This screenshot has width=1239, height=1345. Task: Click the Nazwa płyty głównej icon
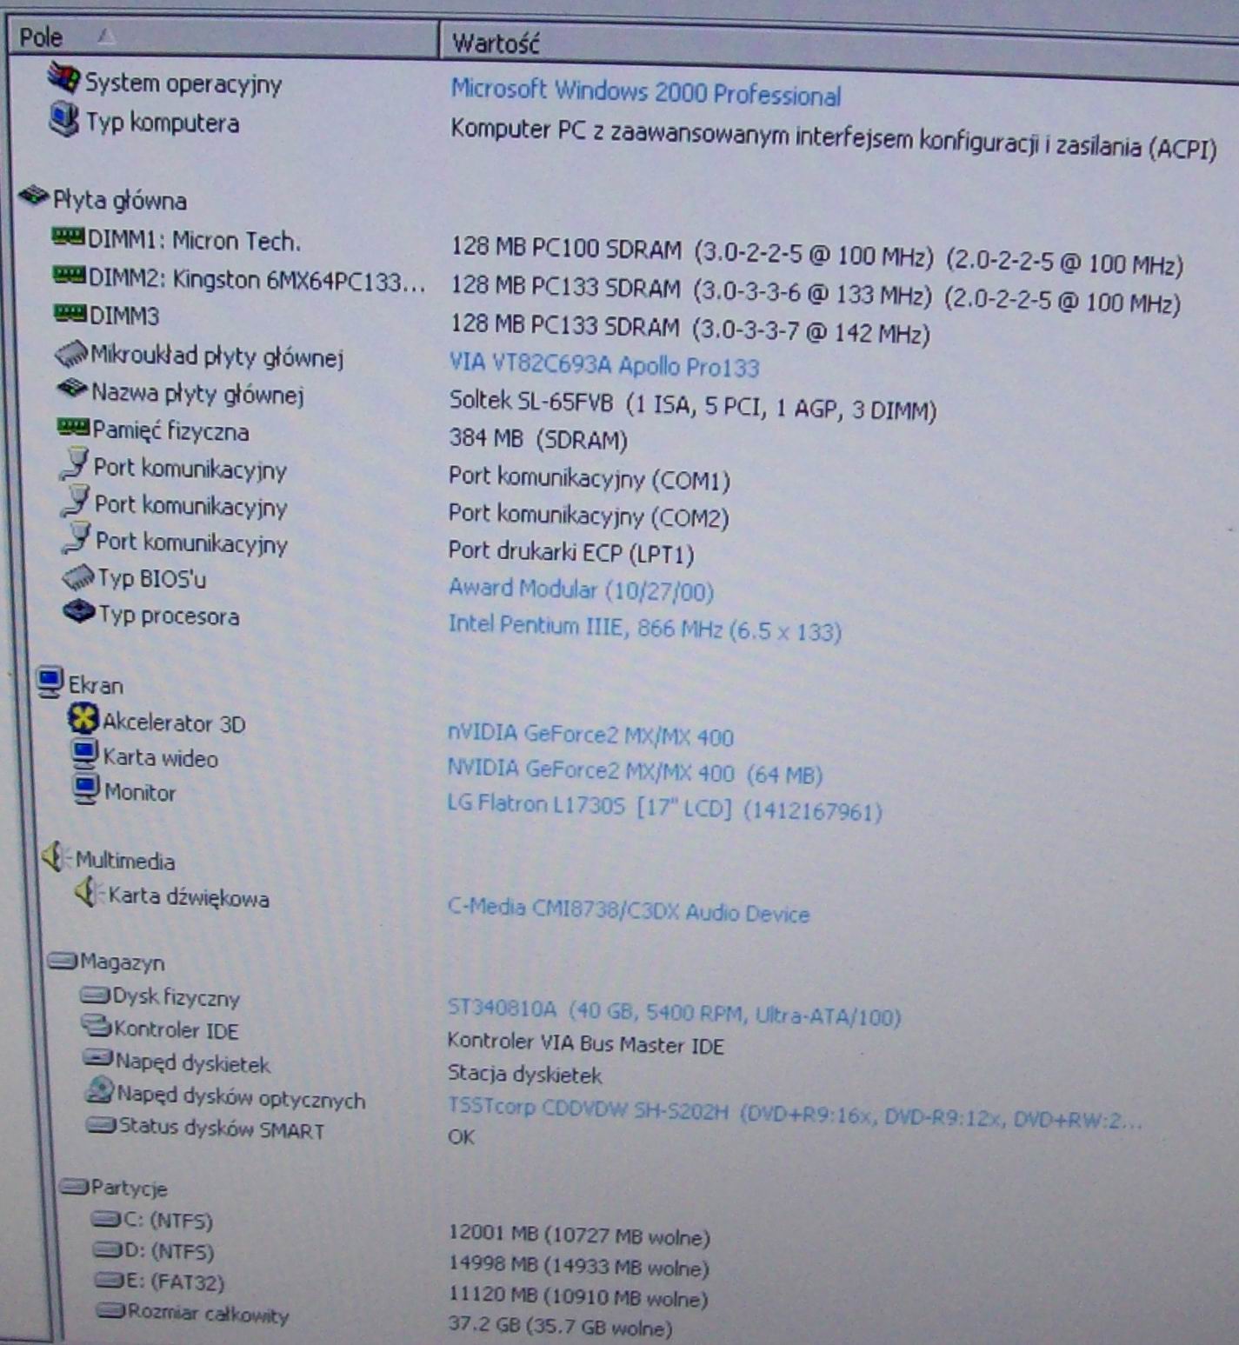(72, 389)
